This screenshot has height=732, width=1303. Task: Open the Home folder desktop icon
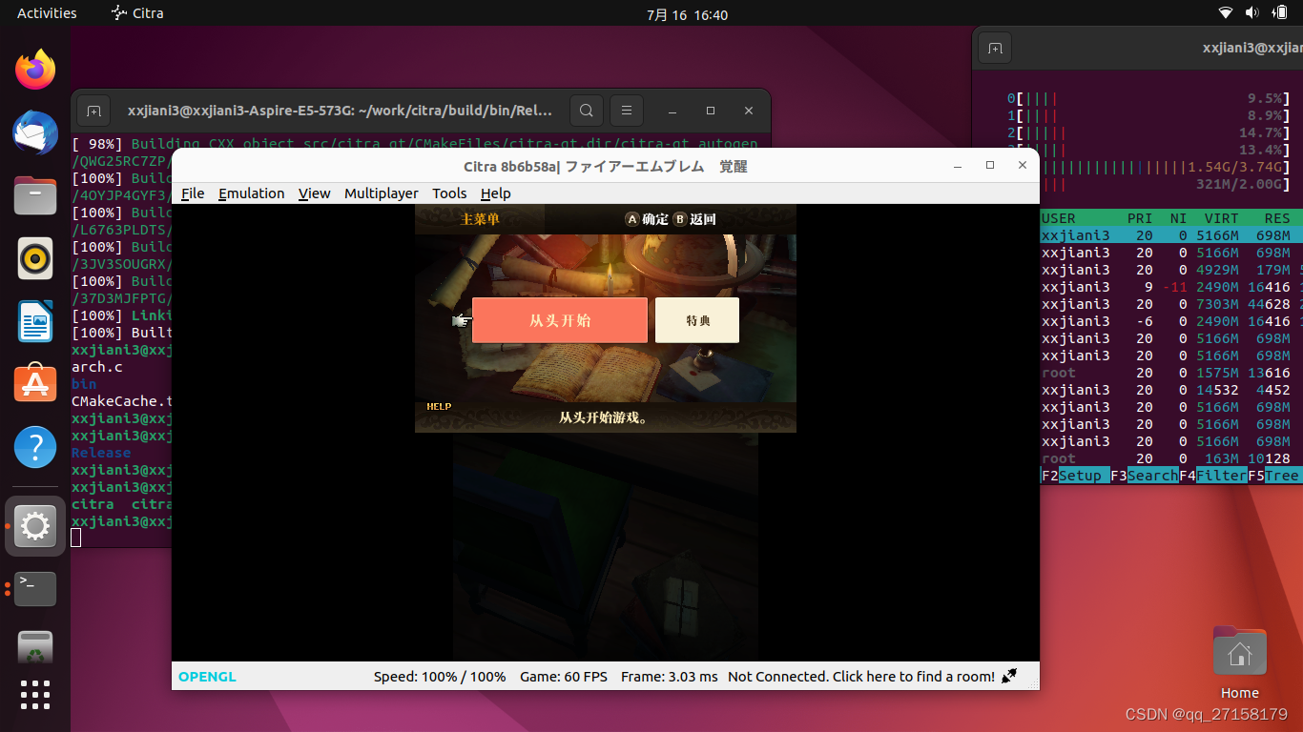pos(1239,662)
